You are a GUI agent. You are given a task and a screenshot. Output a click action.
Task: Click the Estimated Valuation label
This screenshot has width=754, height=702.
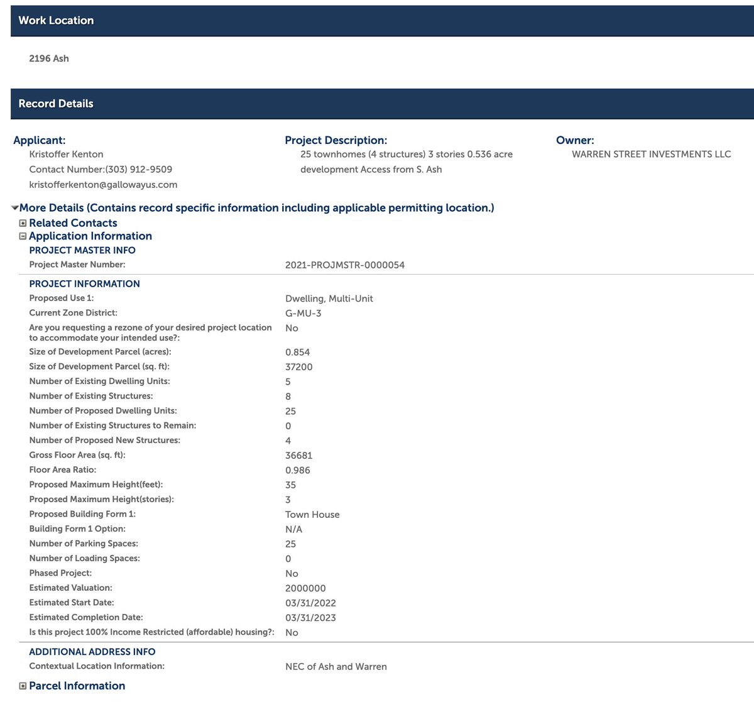[70, 588]
